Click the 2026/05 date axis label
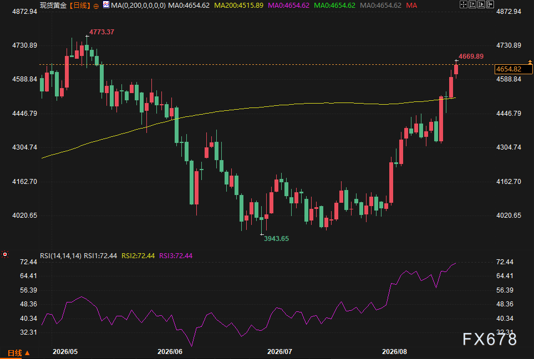Screen dimensions: 534x359 coord(65,351)
